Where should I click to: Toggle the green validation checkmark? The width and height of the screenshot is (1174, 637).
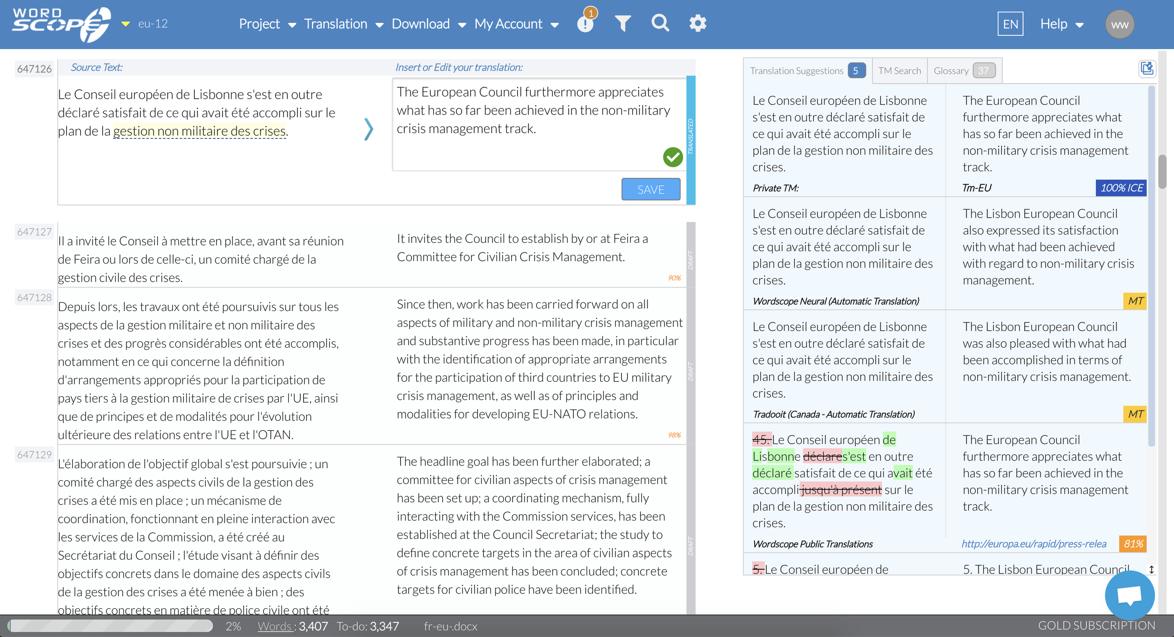(x=672, y=157)
